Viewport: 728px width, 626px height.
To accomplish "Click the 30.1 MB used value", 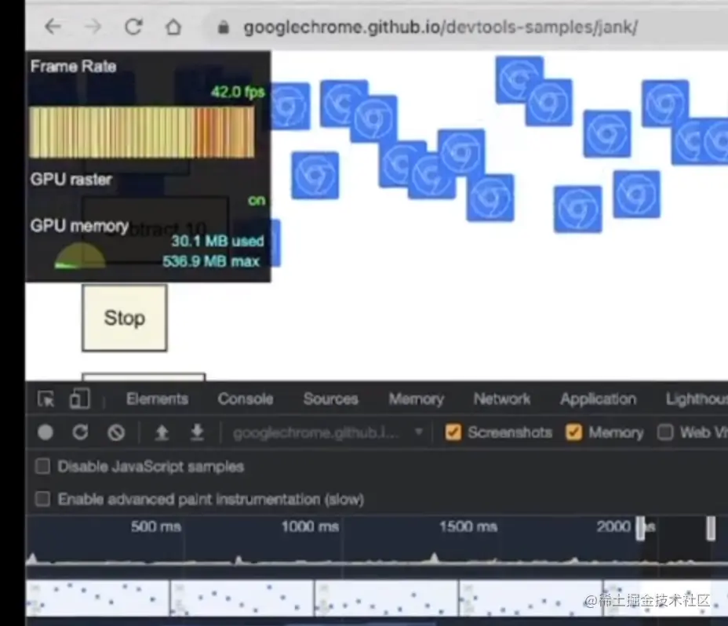I will tap(217, 241).
